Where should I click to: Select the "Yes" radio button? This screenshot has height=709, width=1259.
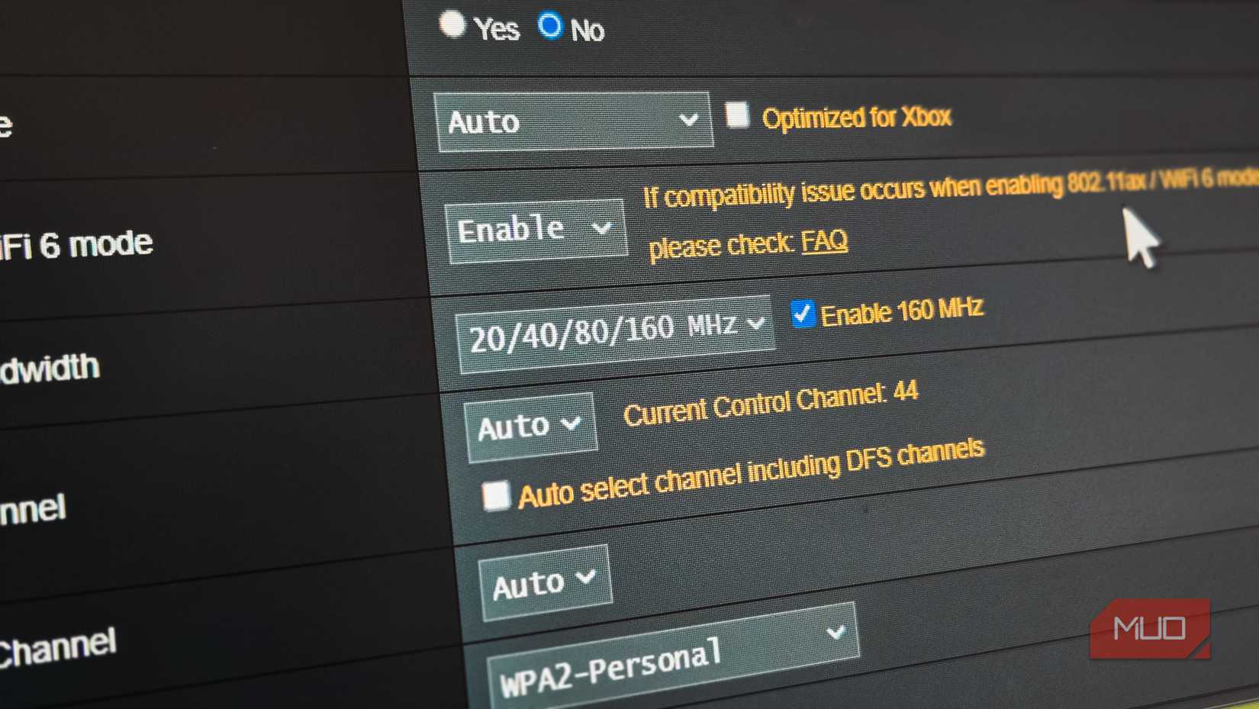[453, 25]
